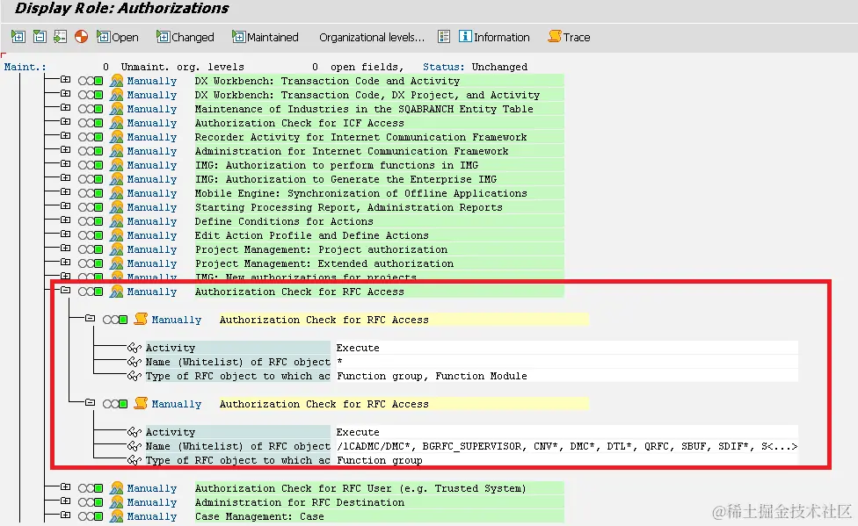Viewport: 858px width, 526px height.
Task: Click traffic light of Project Management: Project authorization
Action: [x=91, y=250]
